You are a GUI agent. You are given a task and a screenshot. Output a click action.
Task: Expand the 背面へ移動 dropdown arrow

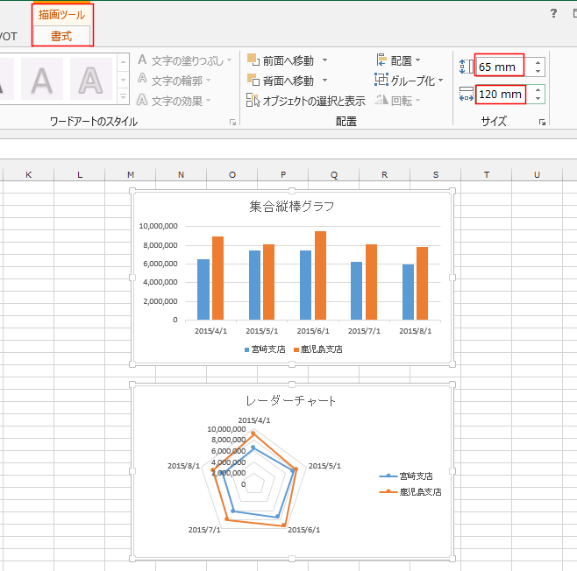point(324,81)
